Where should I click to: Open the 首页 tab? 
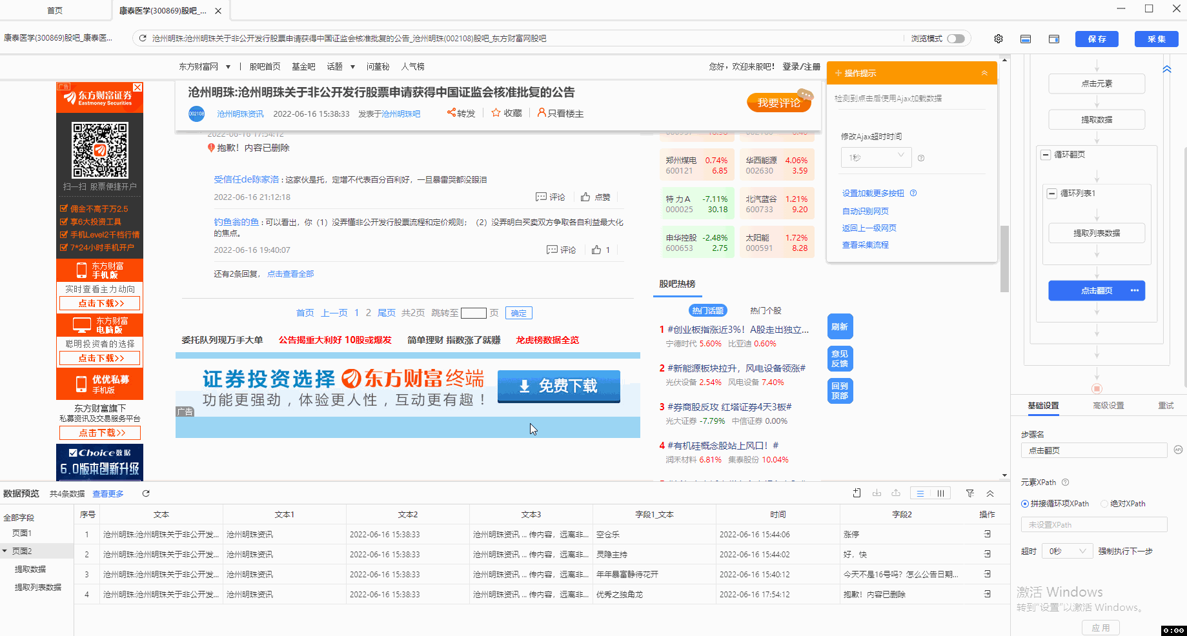[x=55, y=11]
